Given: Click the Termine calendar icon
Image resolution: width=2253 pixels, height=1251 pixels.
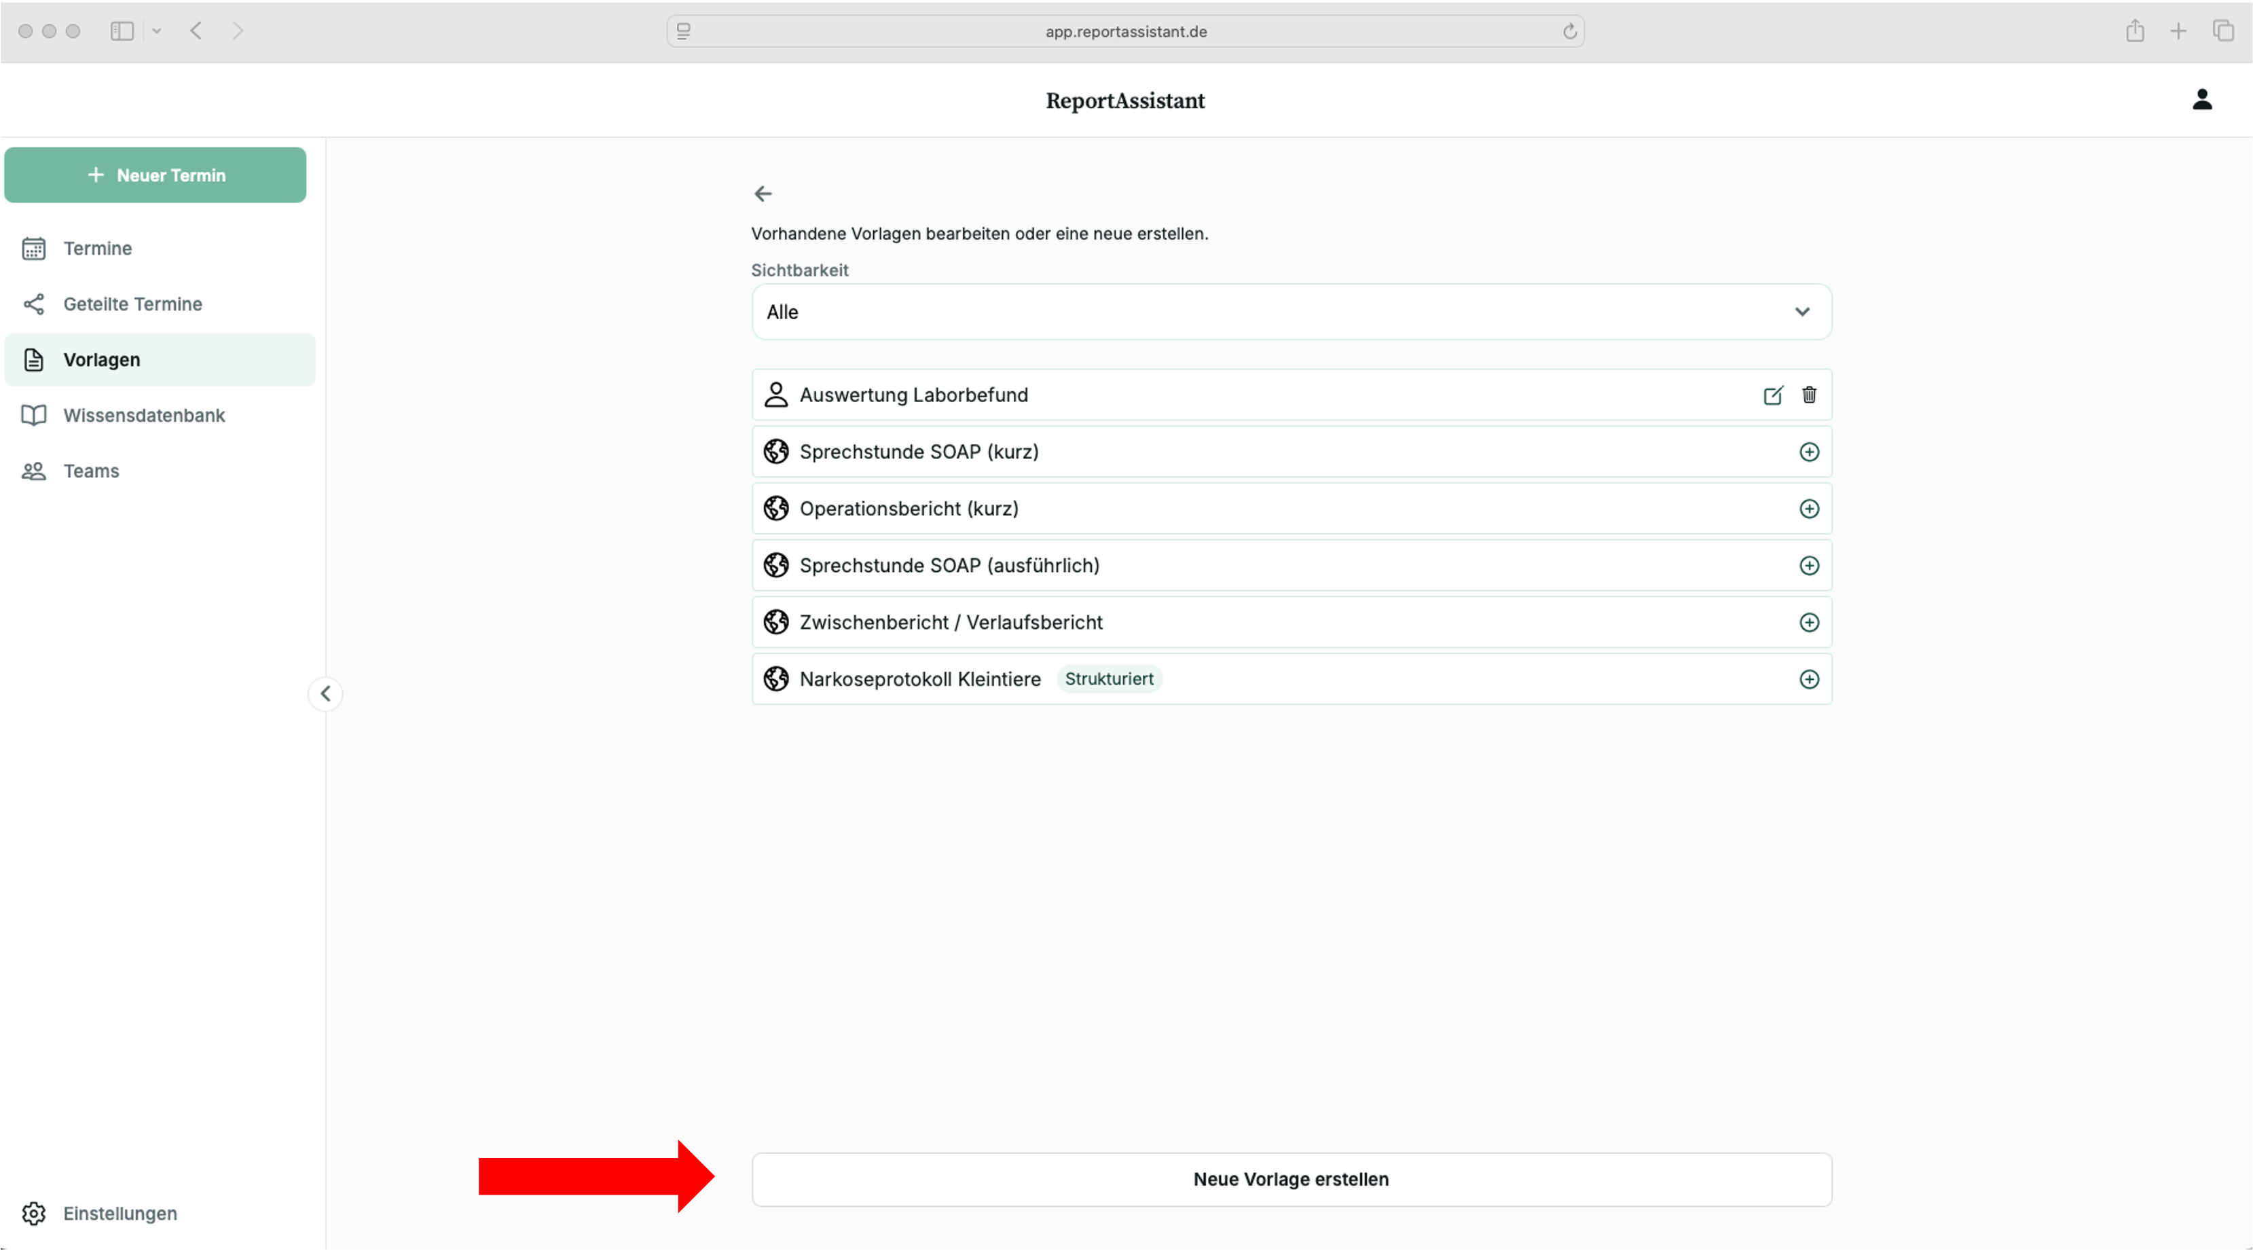Looking at the screenshot, I should click(x=33, y=249).
